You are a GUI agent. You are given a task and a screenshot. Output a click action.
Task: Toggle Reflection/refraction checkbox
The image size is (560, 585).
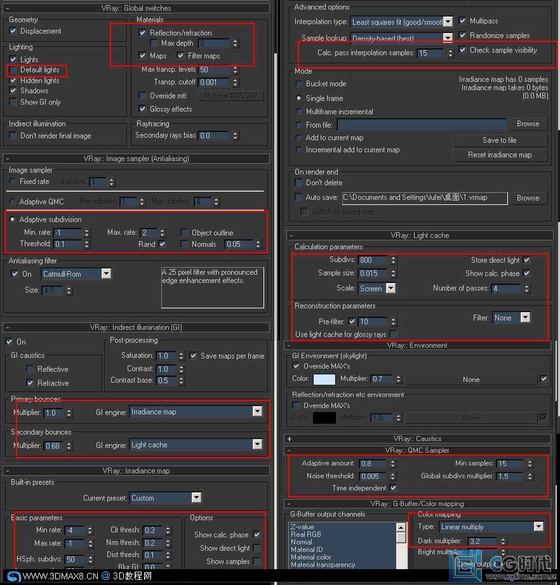(142, 33)
